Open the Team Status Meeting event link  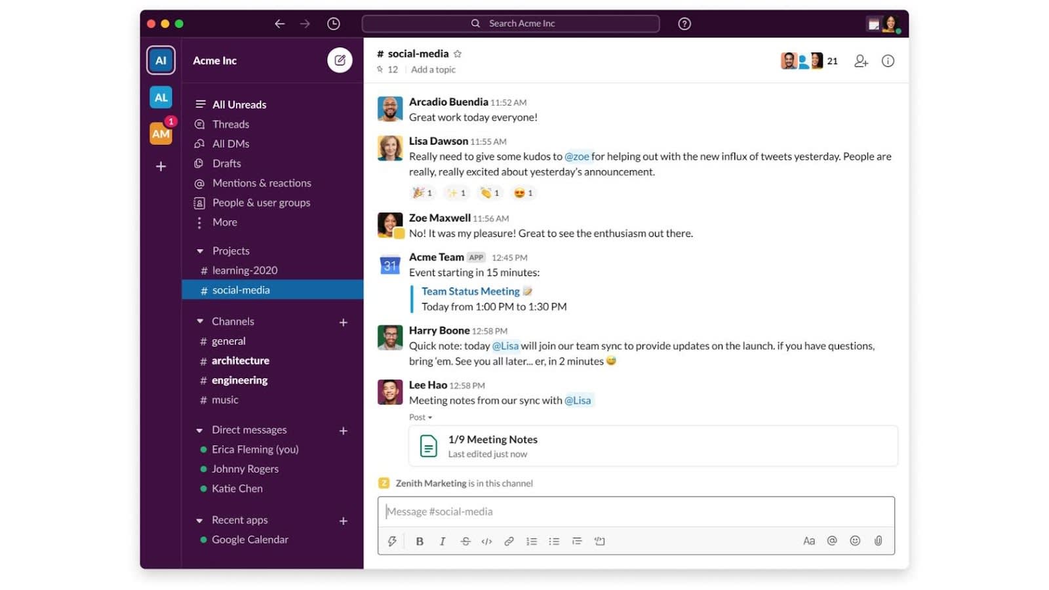(470, 291)
